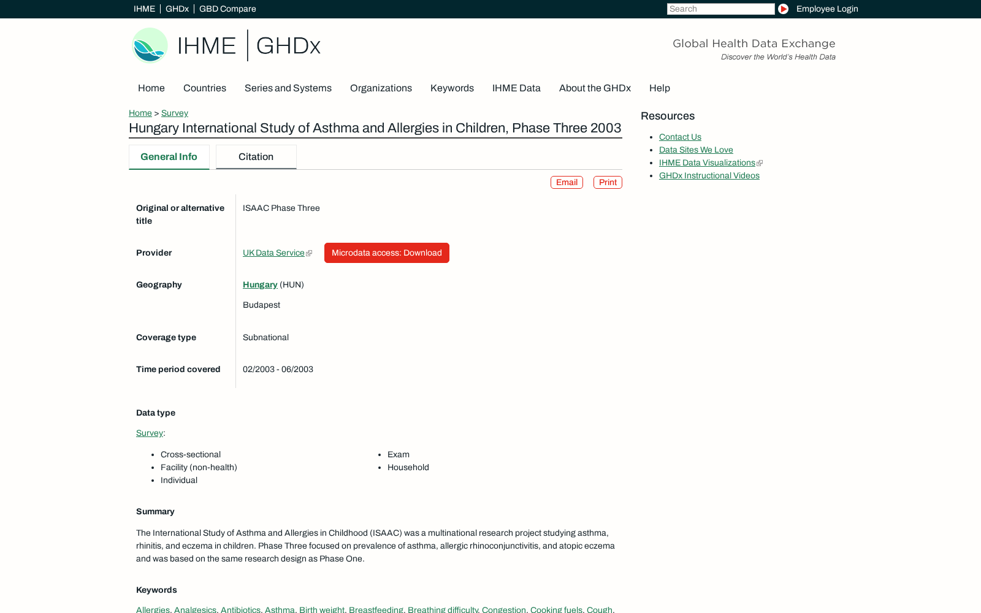The height and width of the screenshot is (613, 981).
Task: Follow the Home breadcrumb link
Action: point(140,113)
